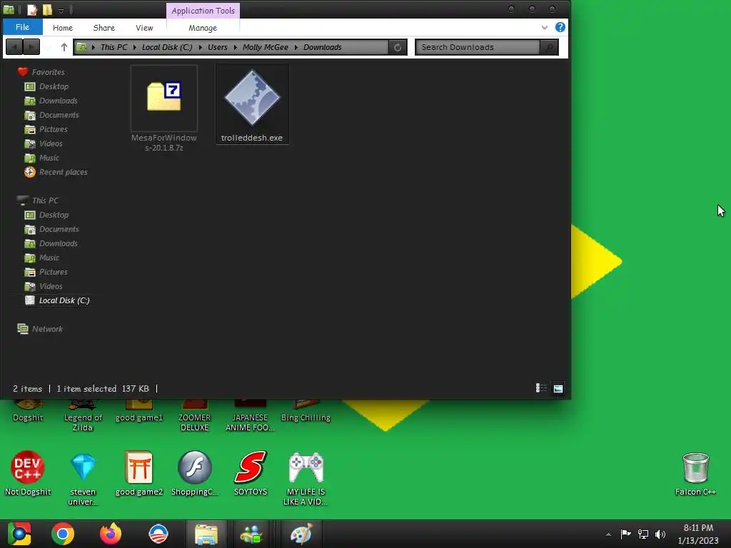Open the clock showing 8:11 PM
731x548 pixels.
tap(698, 534)
